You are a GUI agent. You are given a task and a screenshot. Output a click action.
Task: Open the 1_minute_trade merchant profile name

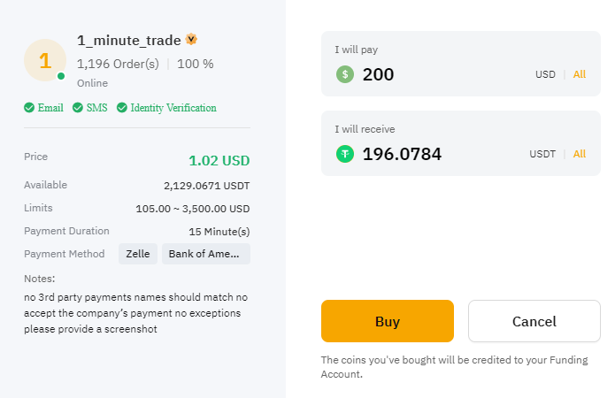pos(129,41)
